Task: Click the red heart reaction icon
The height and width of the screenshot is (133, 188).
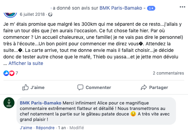Action: pos(12,73)
